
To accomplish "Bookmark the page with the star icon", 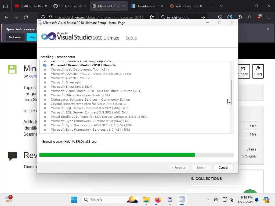I will [x=152, y=17].
